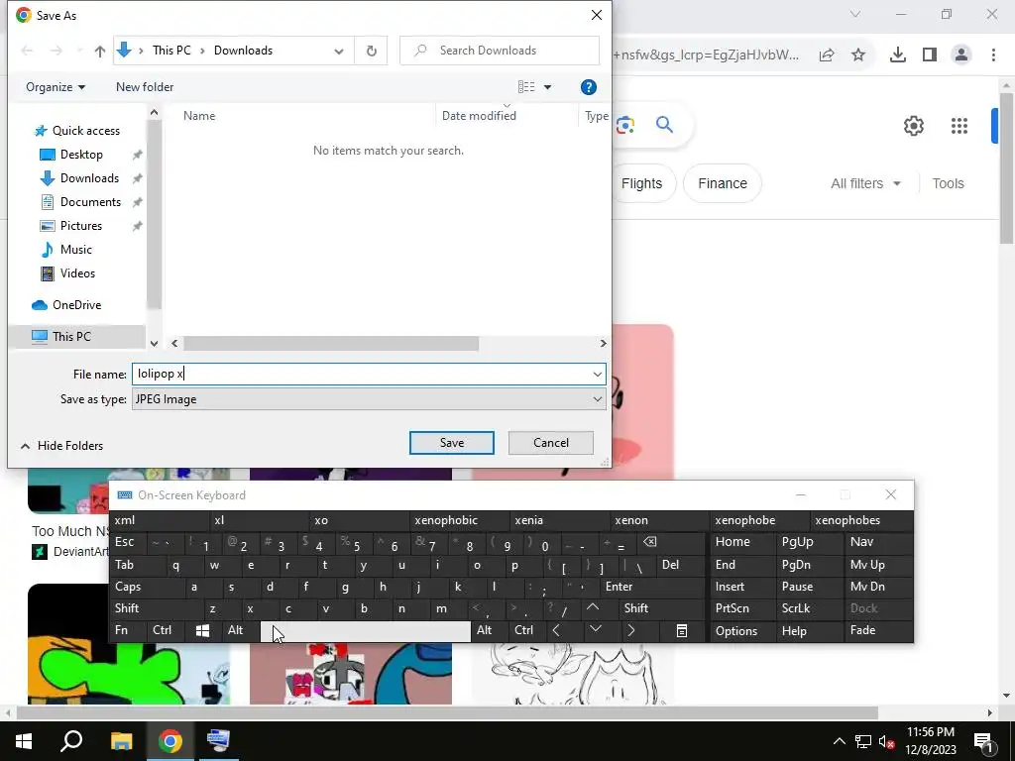
Task: Open Google apps grid
Action: coord(959,126)
